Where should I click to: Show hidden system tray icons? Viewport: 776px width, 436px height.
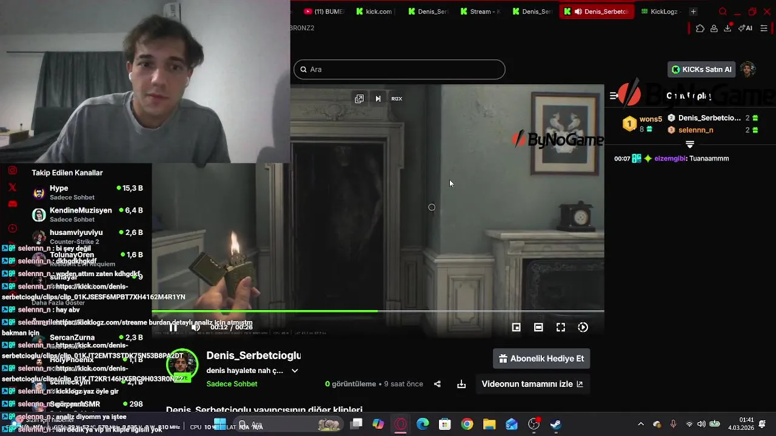tap(641, 424)
